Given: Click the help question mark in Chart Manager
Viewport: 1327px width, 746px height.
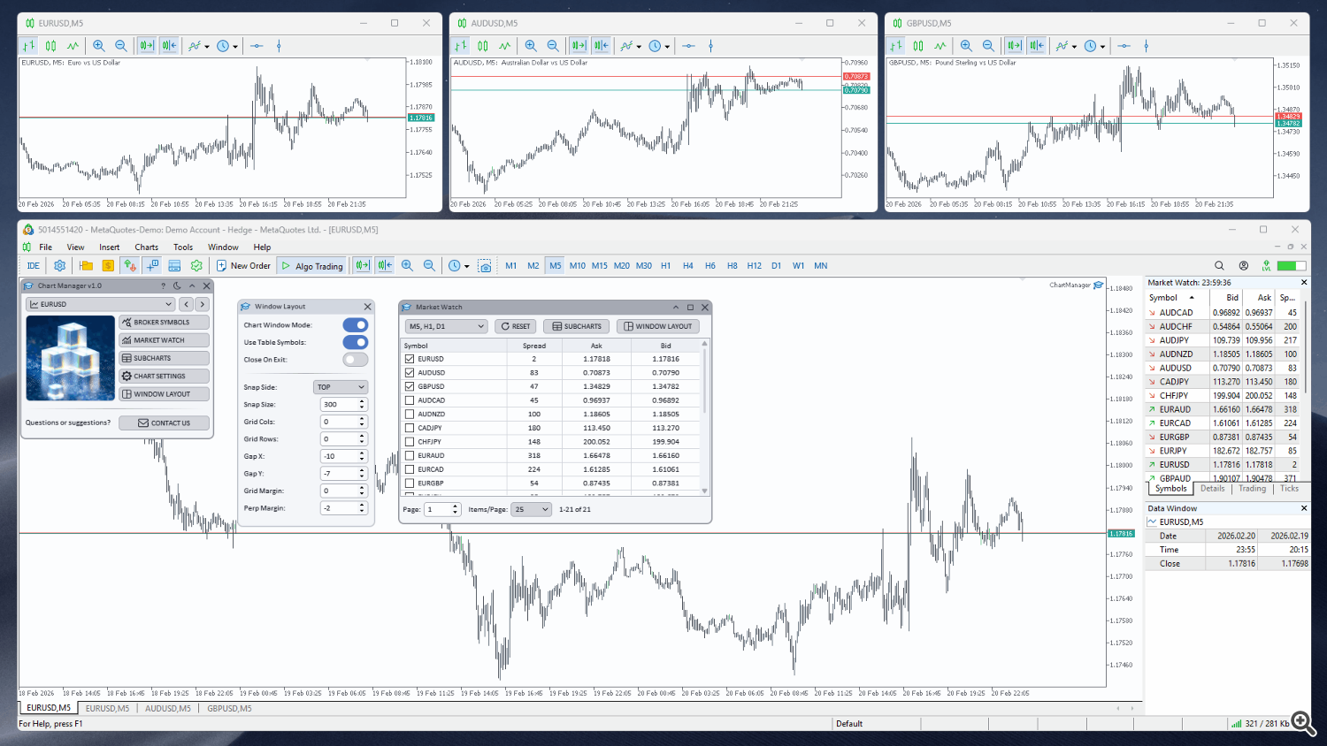Looking at the screenshot, I should pos(163,285).
